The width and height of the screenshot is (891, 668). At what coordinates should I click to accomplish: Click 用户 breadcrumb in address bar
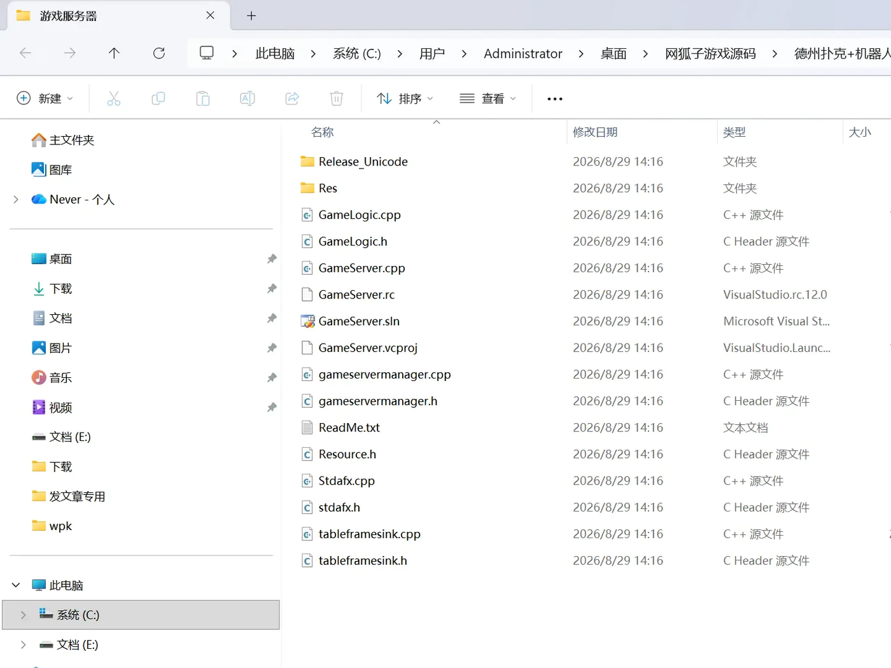pos(432,54)
